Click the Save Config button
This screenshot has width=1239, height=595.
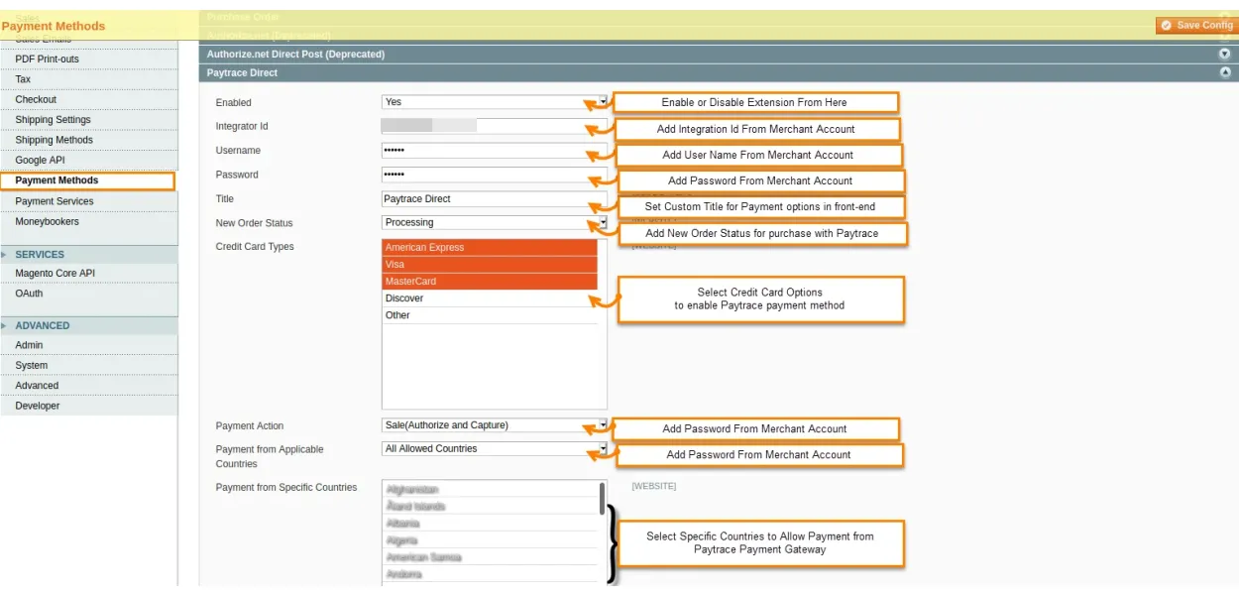tap(1196, 26)
